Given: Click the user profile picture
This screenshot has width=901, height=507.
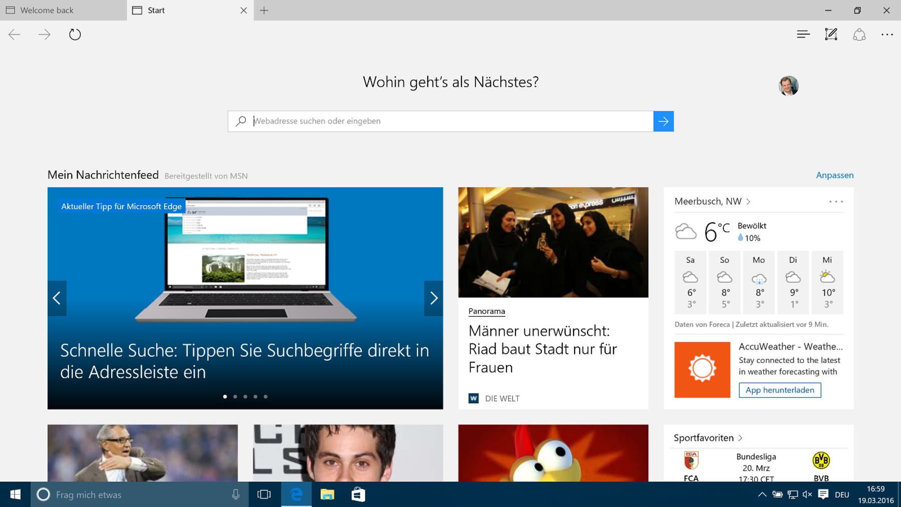Looking at the screenshot, I should (x=788, y=86).
